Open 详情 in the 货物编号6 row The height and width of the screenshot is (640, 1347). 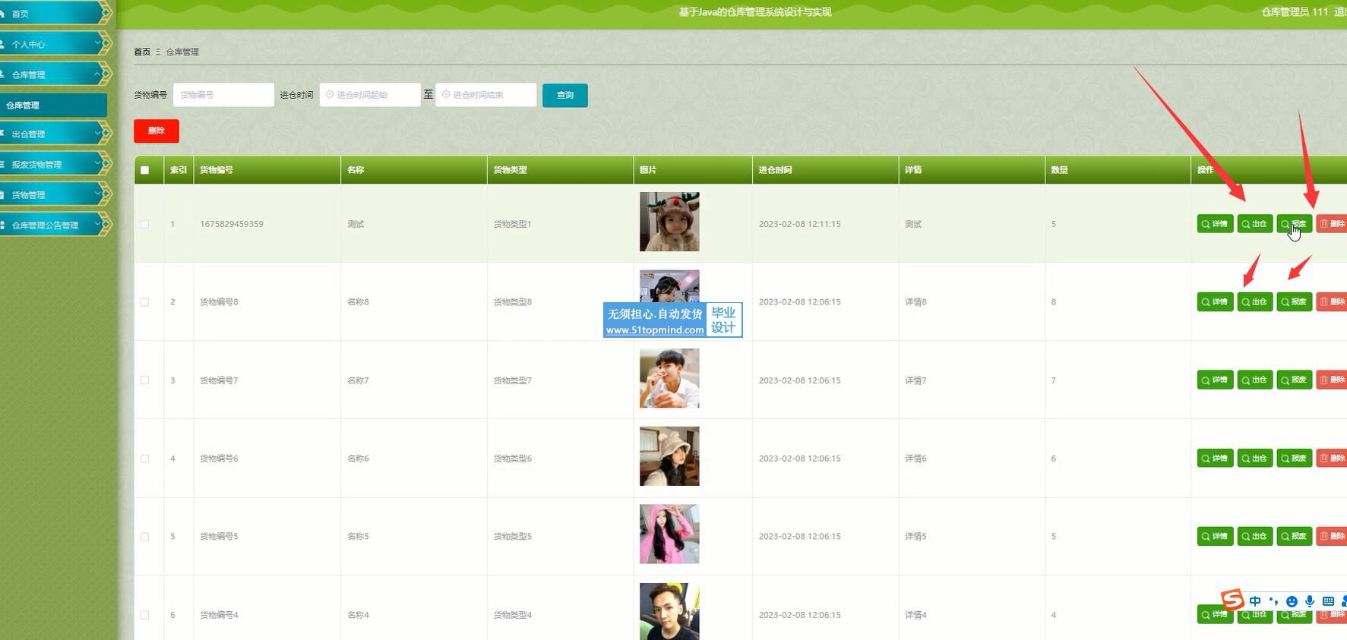[x=1215, y=459]
